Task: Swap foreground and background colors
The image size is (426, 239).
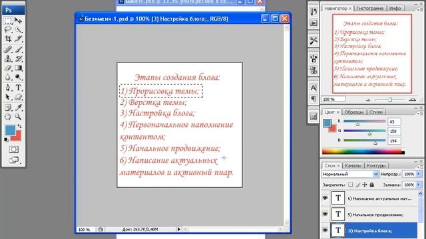Action: click(19, 126)
